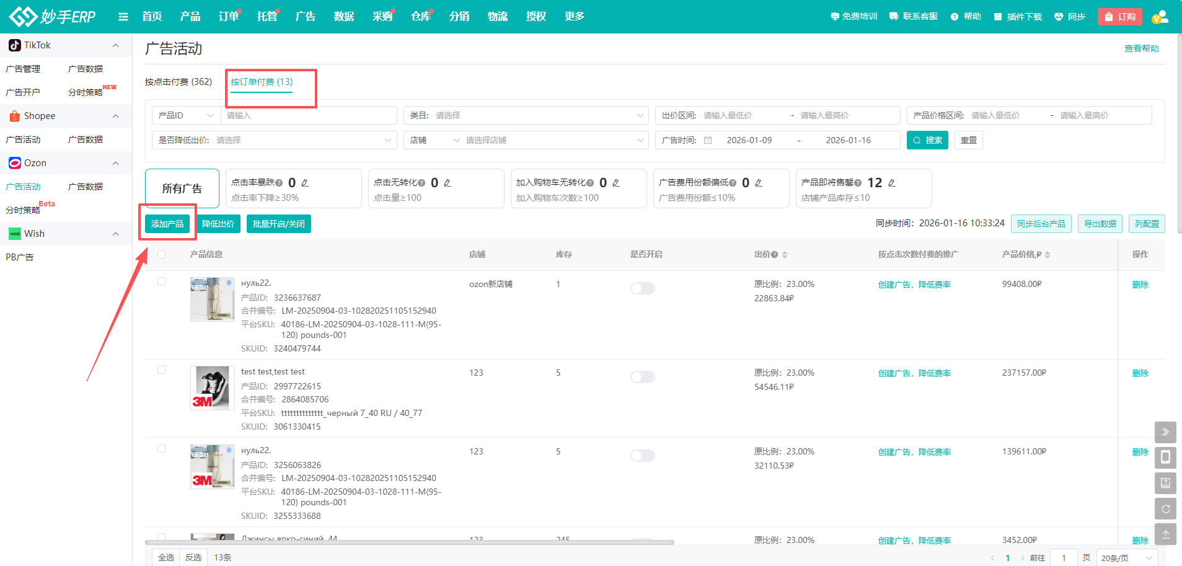The height and width of the screenshot is (566, 1182).
Task: Click the hamburger menu icon beside logo
Action: click(123, 17)
